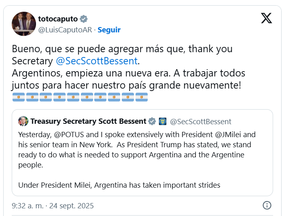Click the last Argentine flag emoji
The height and width of the screenshot is (216, 282).
point(142,97)
